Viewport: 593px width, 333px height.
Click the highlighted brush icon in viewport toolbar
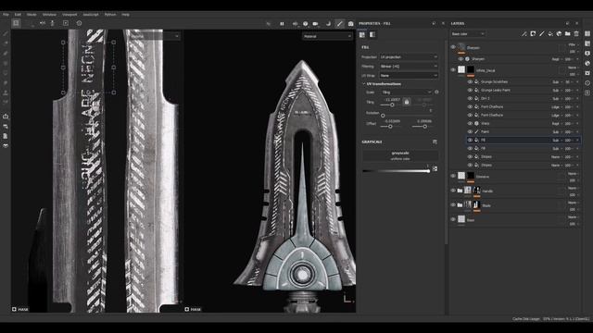click(x=340, y=24)
